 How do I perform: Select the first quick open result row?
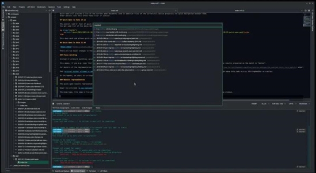pyautogui.click(x=158, y=29)
